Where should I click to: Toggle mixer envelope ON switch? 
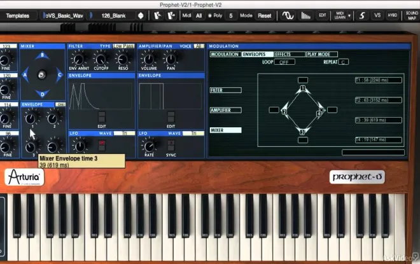(x=60, y=104)
